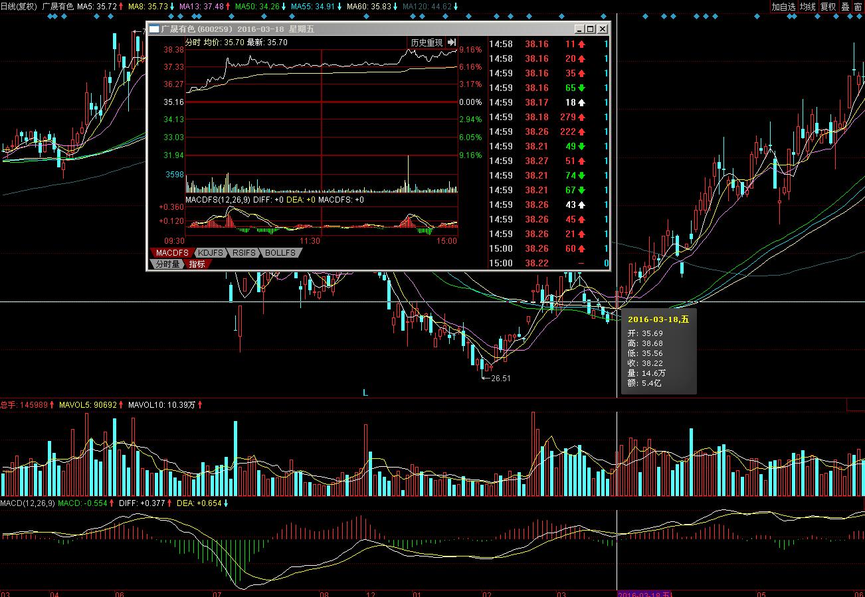Select the MACDFS indicator tab
The height and width of the screenshot is (597, 865).
[172, 253]
